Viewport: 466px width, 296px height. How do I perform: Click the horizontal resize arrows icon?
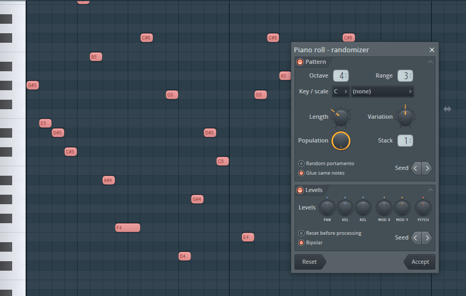coord(447,109)
